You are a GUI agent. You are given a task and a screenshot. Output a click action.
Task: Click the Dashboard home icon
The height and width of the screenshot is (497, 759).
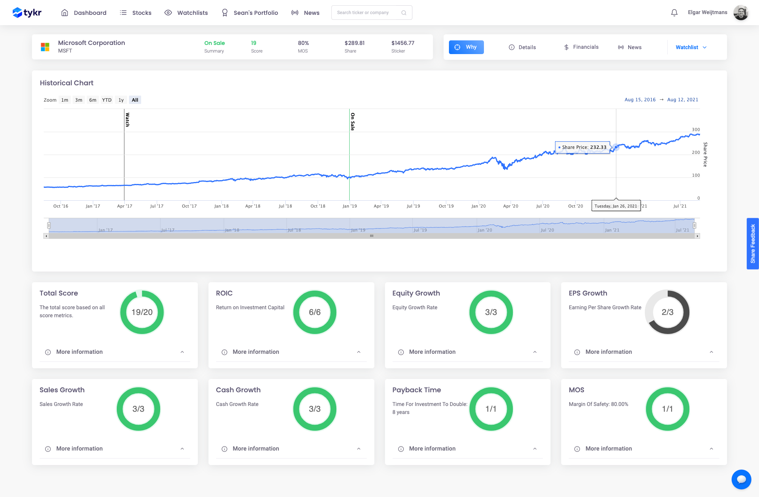pyautogui.click(x=65, y=12)
